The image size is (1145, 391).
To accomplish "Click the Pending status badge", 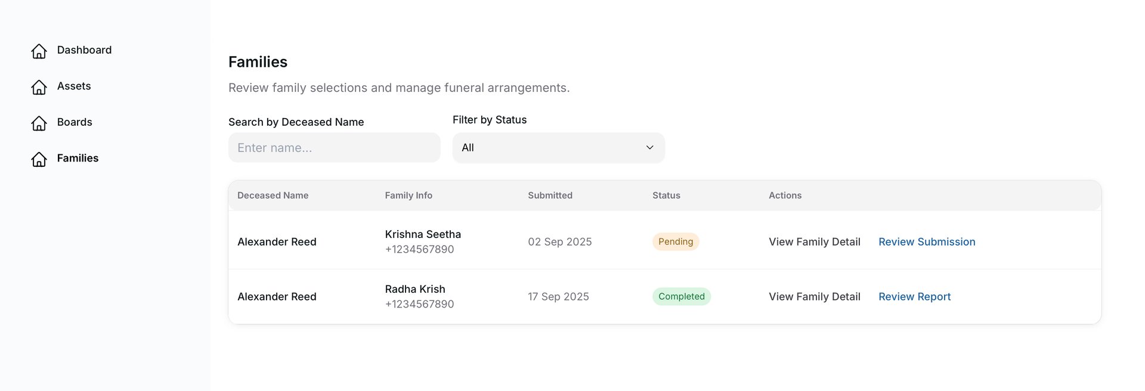I will (675, 242).
